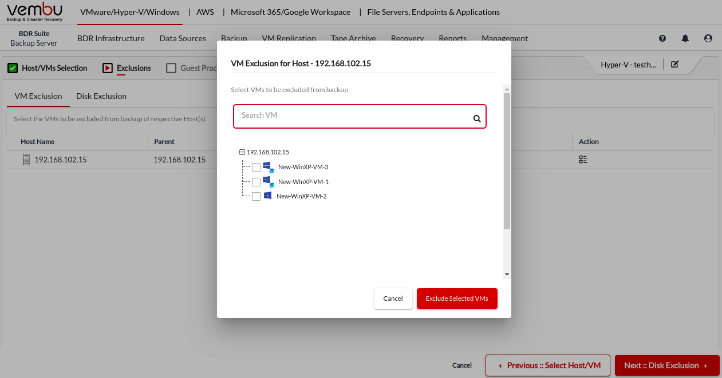Click the Vembu logo
Viewport: 722px width, 378px height.
coord(35,12)
